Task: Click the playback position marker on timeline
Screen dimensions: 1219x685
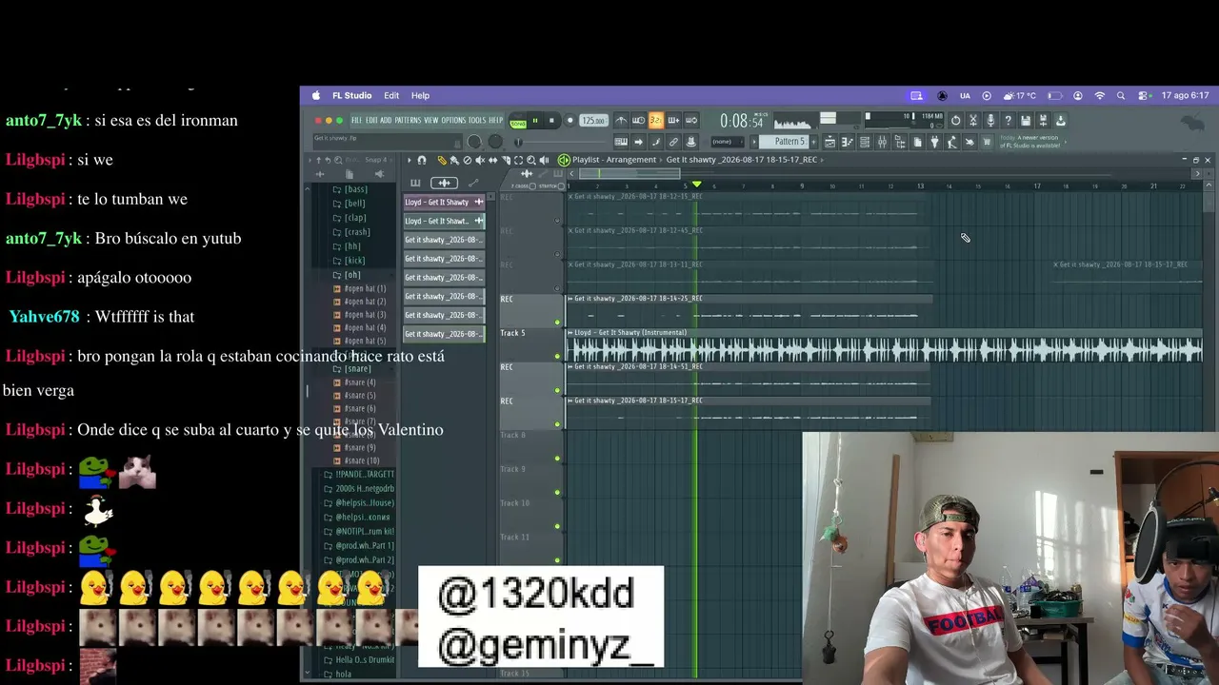Action: pos(696,185)
